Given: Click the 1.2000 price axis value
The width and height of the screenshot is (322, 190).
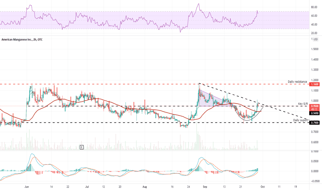Looking at the screenshot, I should tap(315, 80).
